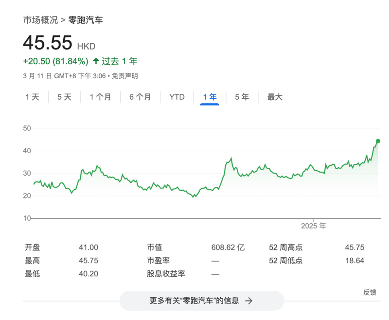Select the 1 年 range tab
389x320 pixels.
pyautogui.click(x=210, y=97)
